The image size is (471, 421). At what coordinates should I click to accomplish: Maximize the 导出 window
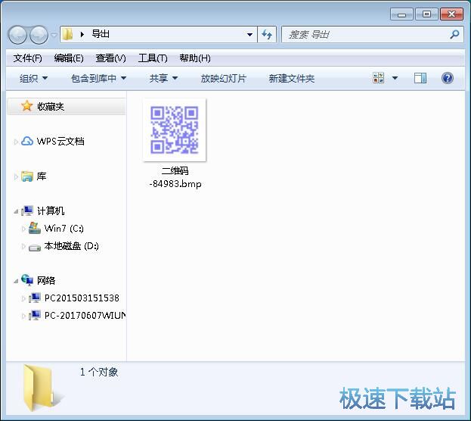[426, 14]
